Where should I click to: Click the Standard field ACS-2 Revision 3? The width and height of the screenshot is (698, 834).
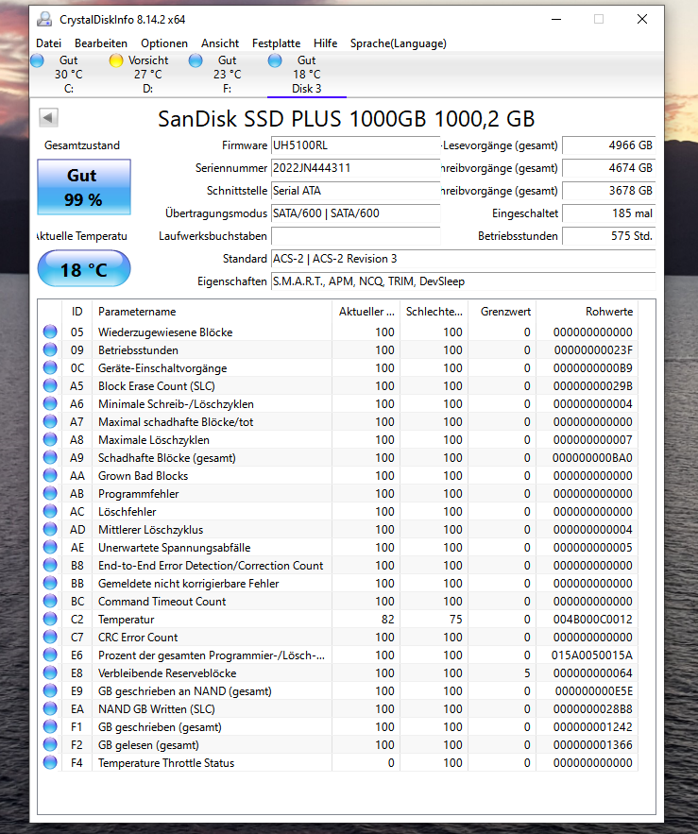tap(463, 259)
